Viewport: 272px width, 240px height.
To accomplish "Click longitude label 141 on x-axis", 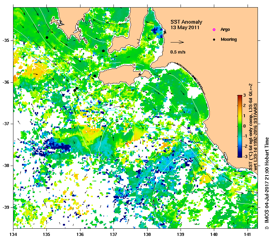I will pyautogui.click(x=248, y=235).
